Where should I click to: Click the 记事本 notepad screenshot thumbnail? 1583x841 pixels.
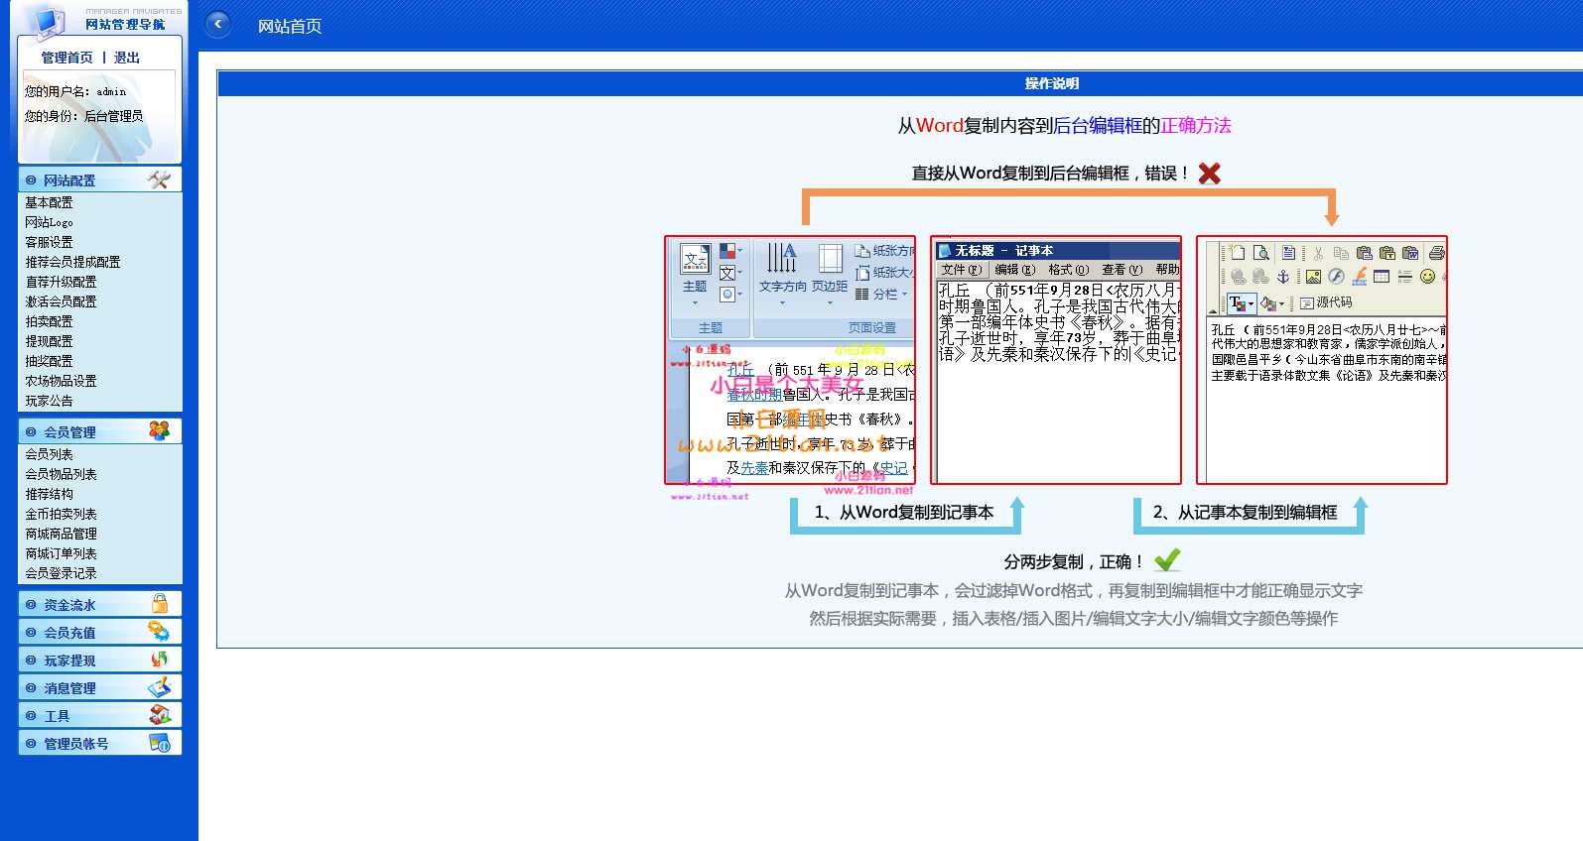(1056, 360)
